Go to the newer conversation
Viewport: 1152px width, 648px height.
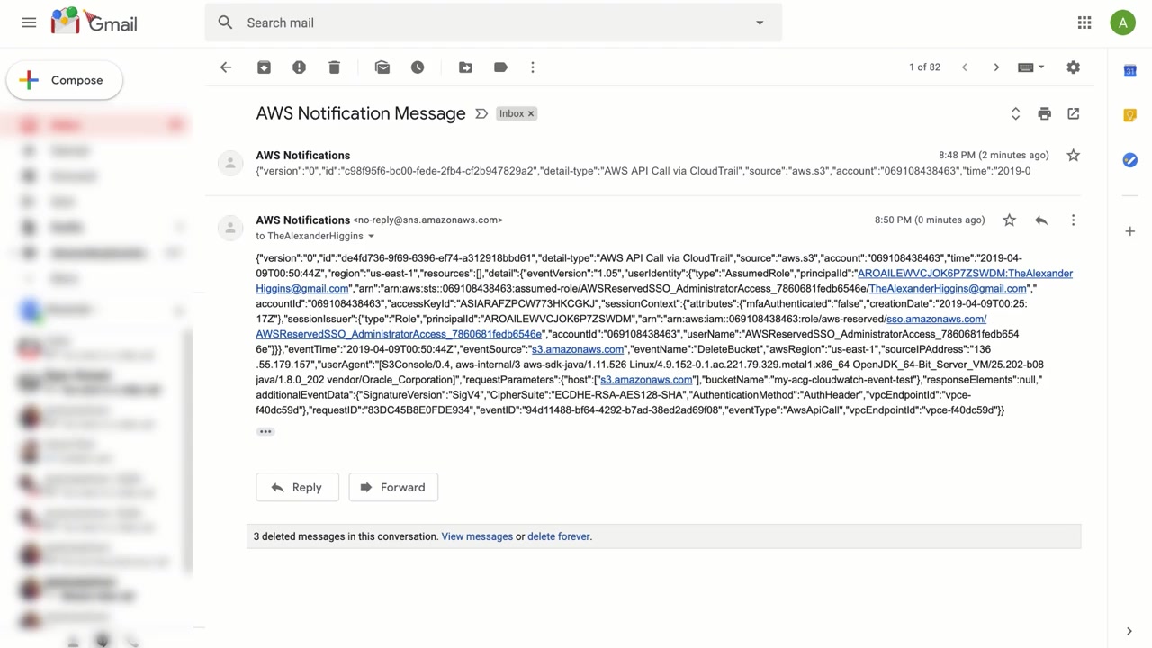[964, 67]
